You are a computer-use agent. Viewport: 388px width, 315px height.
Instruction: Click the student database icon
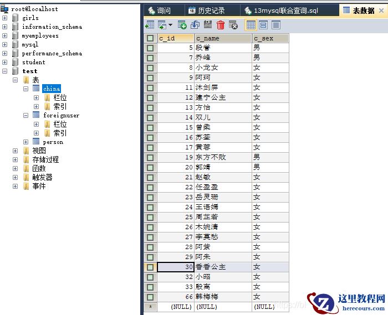click(16, 62)
